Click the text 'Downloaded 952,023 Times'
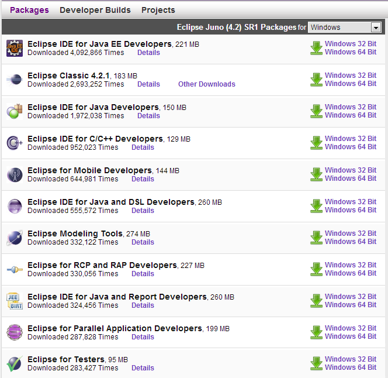Image resolution: width=388 pixels, height=378 pixels. pyautogui.click(x=72, y=147)
